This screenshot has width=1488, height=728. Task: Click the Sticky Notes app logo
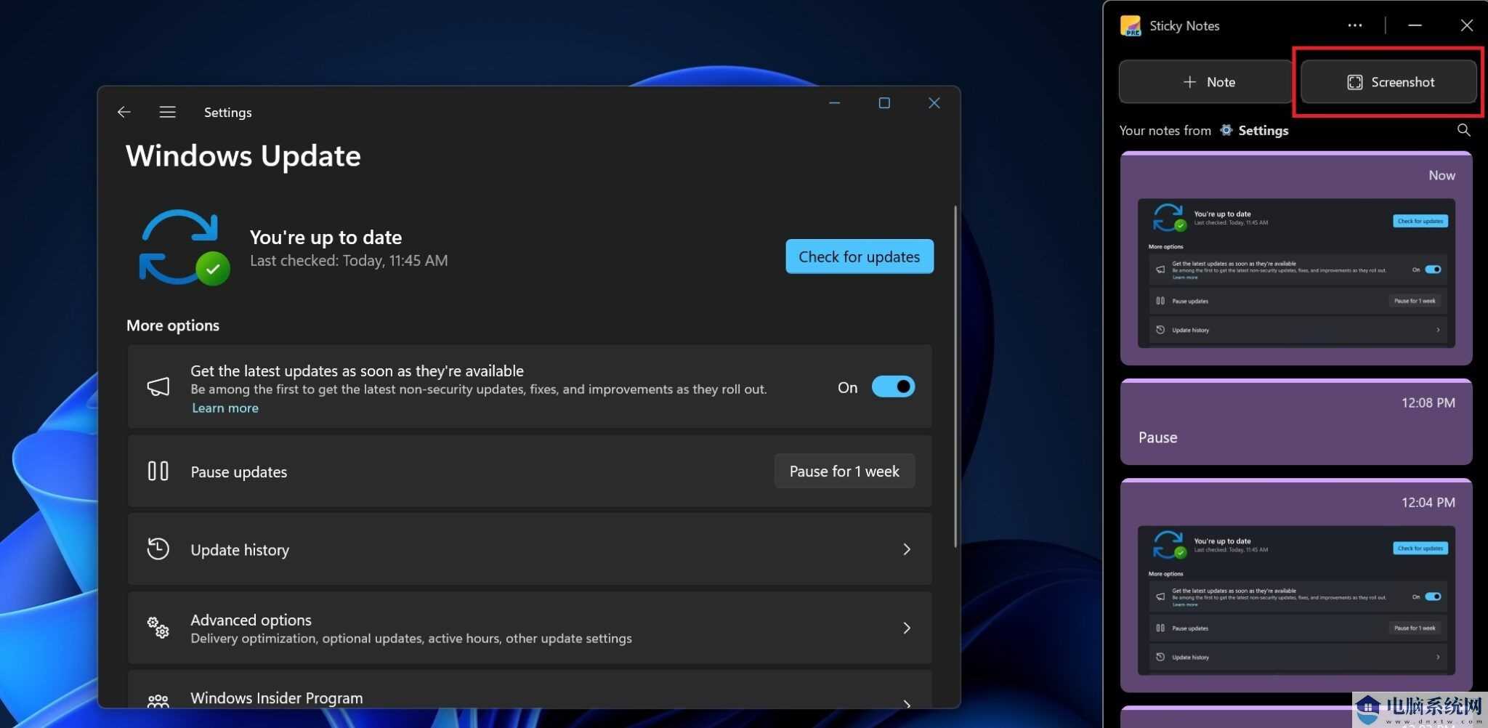pos(1130,25)
